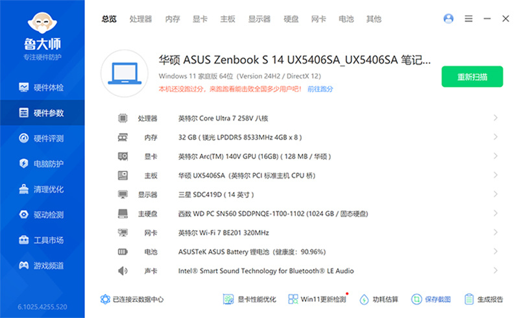Expand the 内存 row chevron

click(496, 137)
